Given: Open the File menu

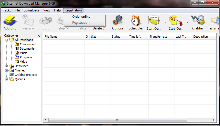Looking at the screenshot, I should pyautogui.click(x=17, y=10).
